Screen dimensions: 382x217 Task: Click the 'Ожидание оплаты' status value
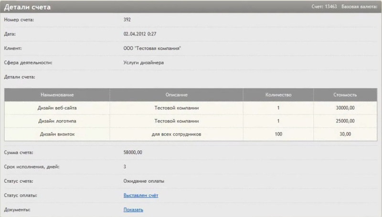(x=144, y=181)
